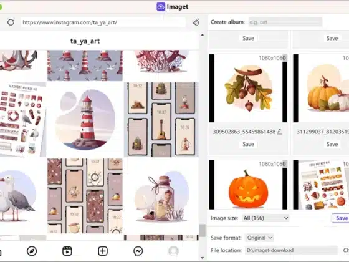Click the broom clear icon beside URL
The width and height of the screenshot is (349, 262).
196,22
